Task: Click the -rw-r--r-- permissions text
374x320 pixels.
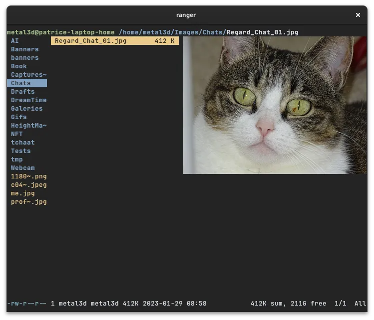Action: [27, 304]
